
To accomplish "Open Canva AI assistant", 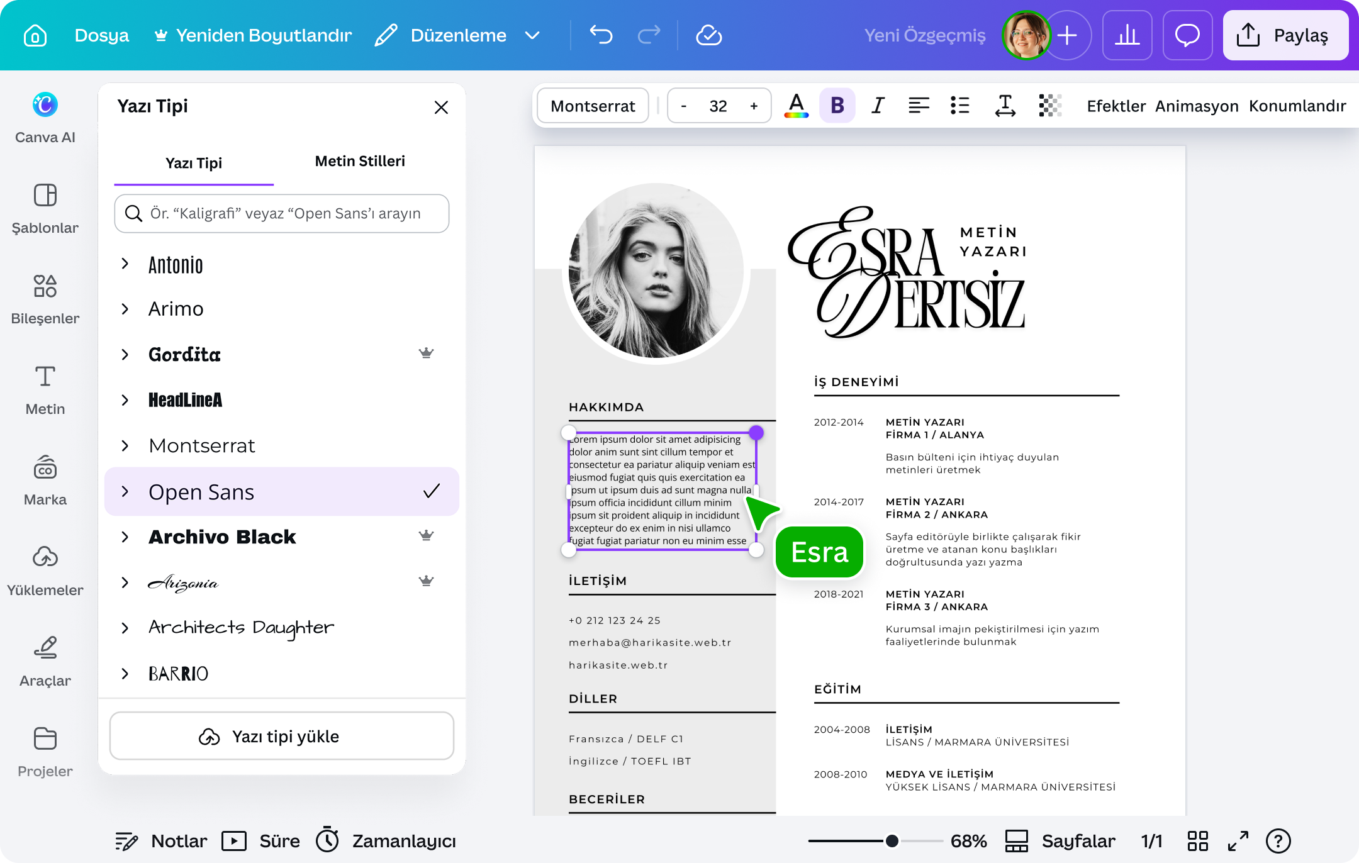I will (45, 118).
